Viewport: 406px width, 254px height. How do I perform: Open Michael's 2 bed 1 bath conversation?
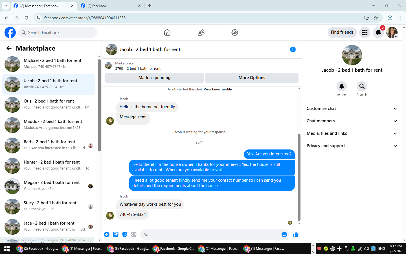pos(49,64)
